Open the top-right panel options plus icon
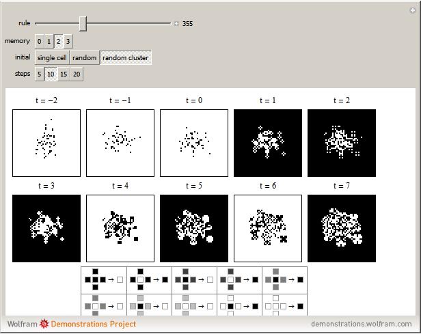 pyautogui.click(x=412, y=10)
